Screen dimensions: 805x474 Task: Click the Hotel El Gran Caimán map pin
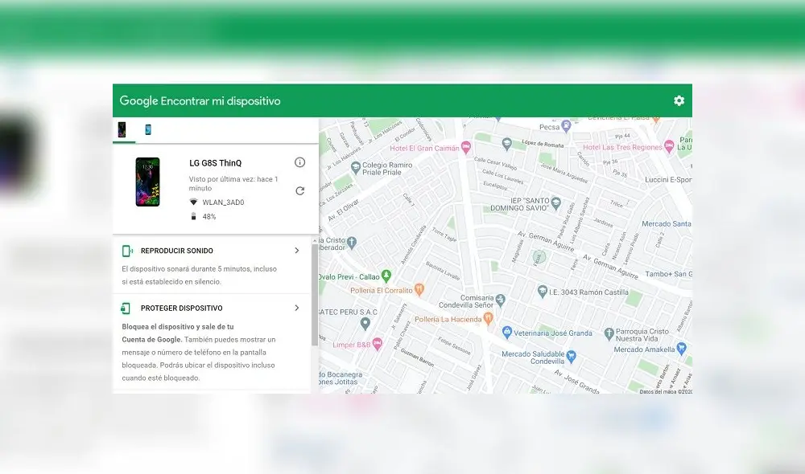click(x=466, y=147)
